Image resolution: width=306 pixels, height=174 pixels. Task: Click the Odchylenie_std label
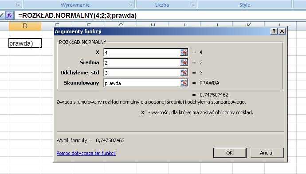pyautogui.click(x=80, y=73)
